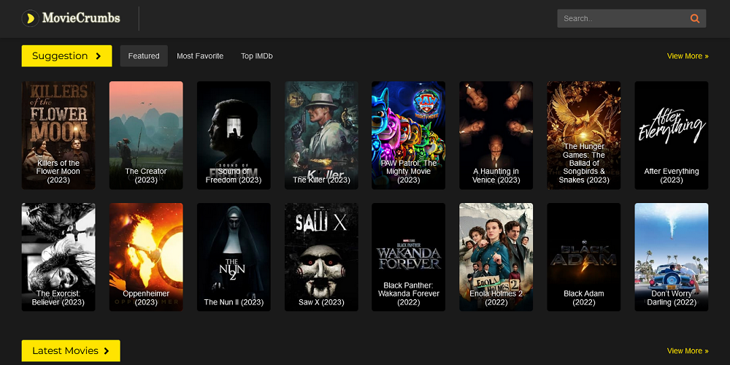
Task: Choose PAW Patrol: The Mighty Movie poster
Action: tap(409, 135)
